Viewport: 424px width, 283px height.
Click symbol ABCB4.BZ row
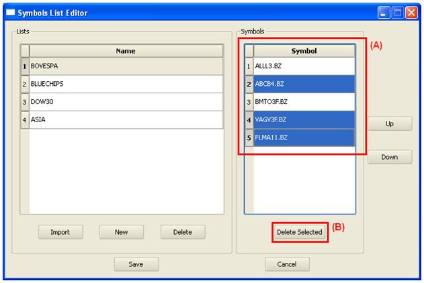[x=304, y=84]
